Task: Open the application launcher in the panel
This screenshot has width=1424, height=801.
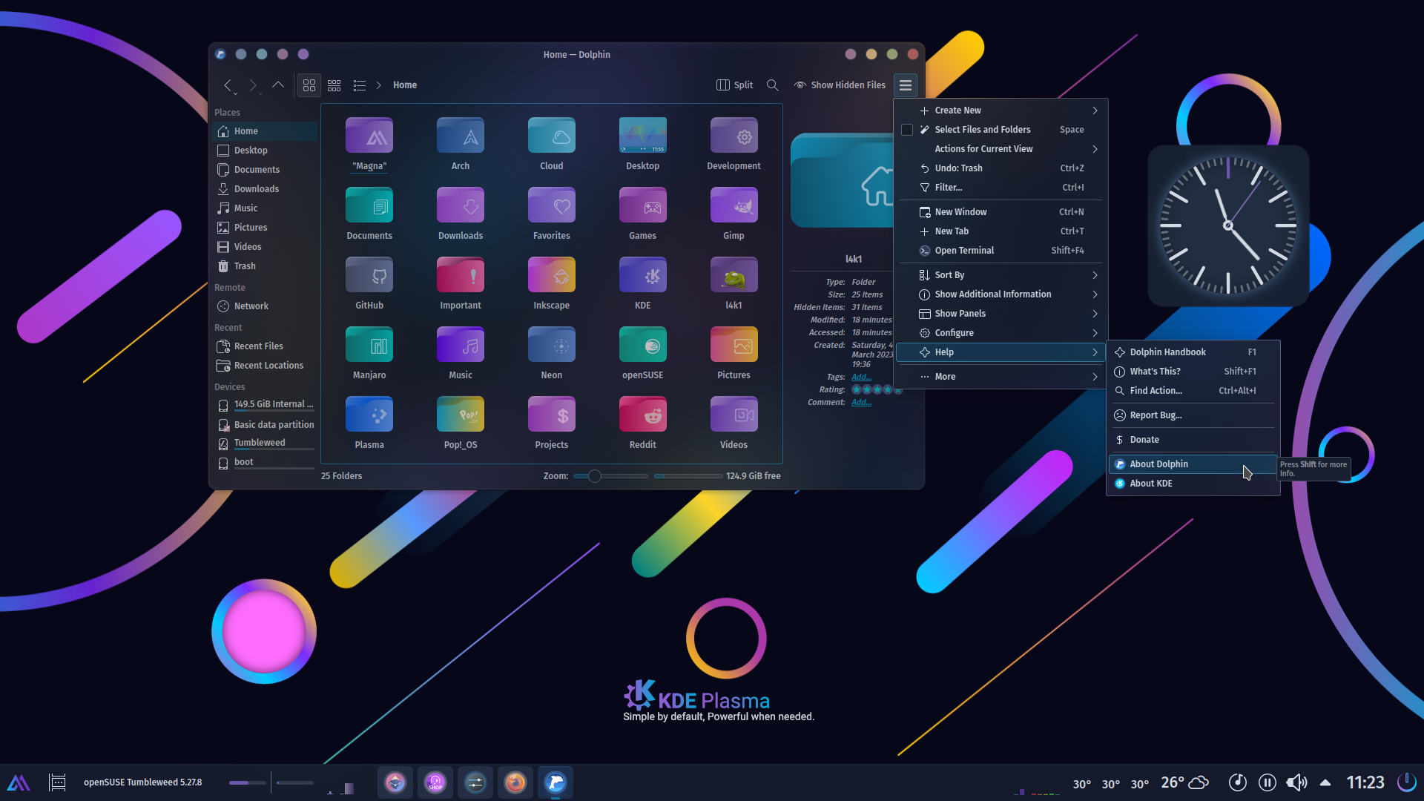Action: click(19, 782)
